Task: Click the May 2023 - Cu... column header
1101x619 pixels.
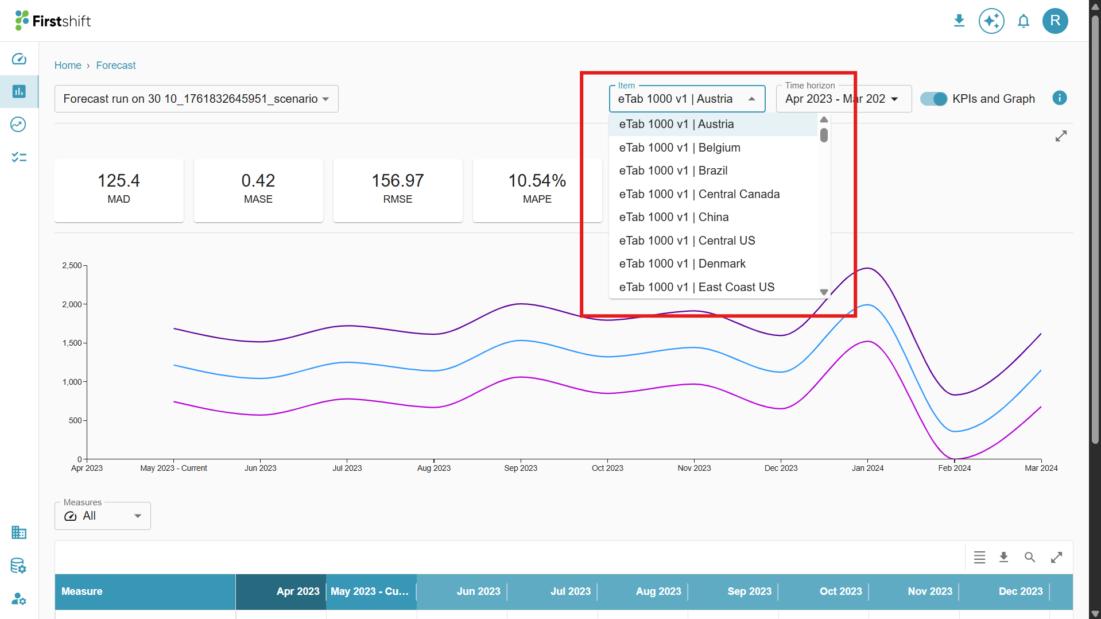Action: click(x=371, y=591)
